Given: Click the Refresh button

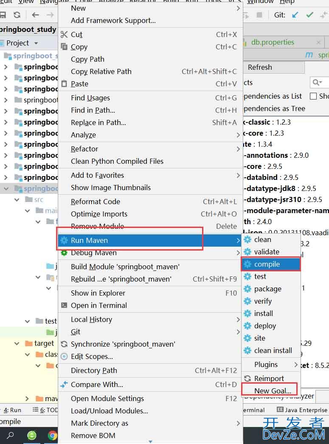Looking at the screenshot, I should (x=273, y=67).
